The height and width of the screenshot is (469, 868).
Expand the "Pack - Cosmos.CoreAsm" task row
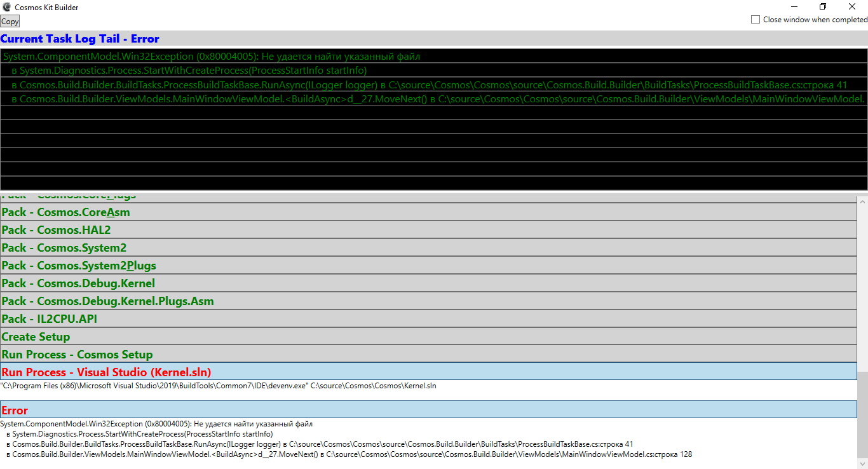[64, 212]
